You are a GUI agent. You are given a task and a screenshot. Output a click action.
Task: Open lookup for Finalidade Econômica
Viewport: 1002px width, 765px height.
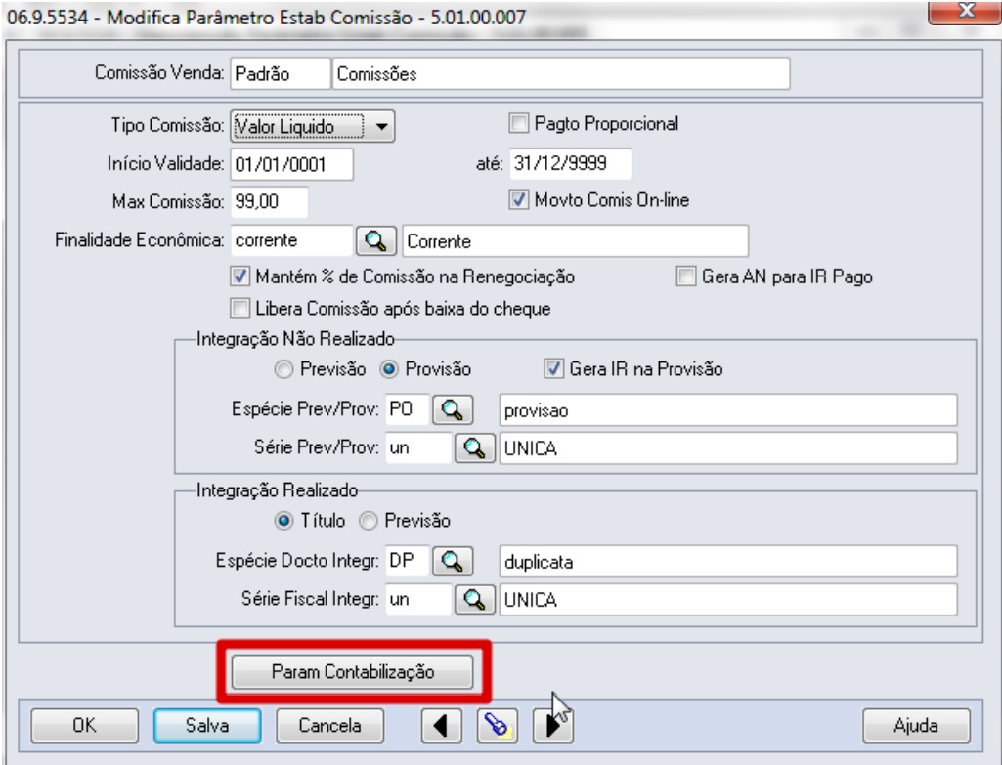(x=375, y=240)
